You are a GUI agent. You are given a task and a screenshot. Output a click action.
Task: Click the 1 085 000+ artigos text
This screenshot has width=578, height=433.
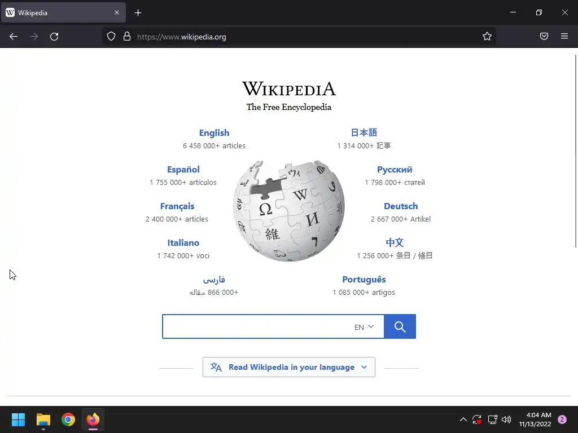364,293
